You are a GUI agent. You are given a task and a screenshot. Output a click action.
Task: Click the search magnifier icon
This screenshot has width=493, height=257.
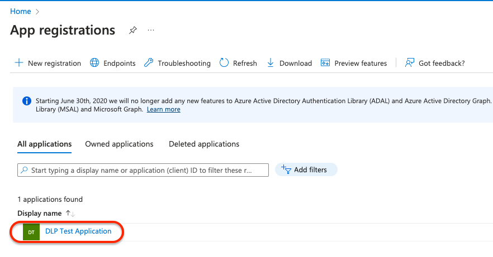pyautogui.click(x=24, y=170)
